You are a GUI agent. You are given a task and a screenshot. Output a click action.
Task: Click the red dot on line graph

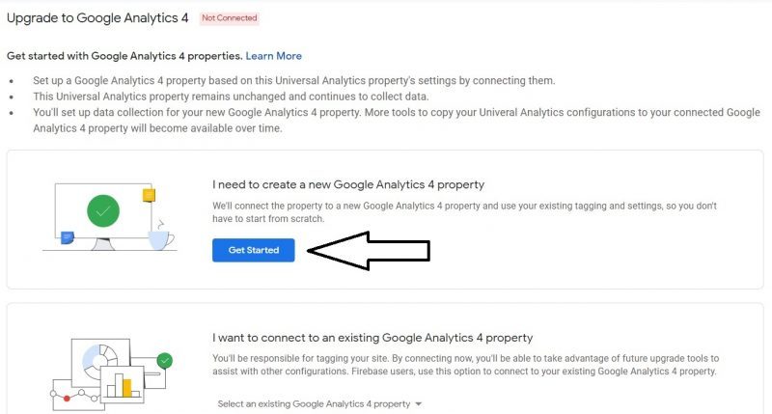(67, 399)
